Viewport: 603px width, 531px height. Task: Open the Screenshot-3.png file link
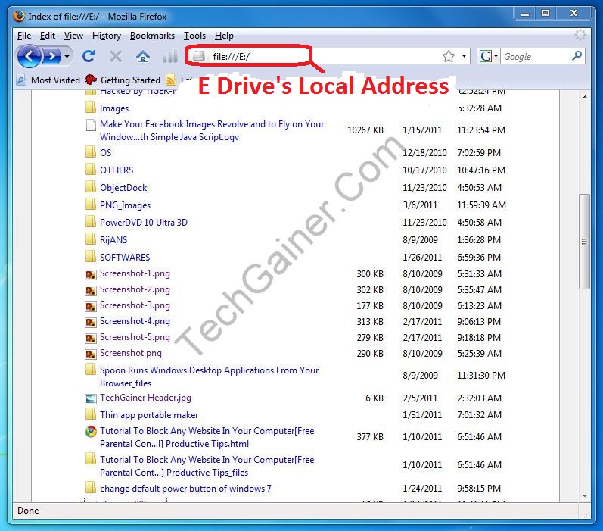pyautogui.click(x=135, y=305)
